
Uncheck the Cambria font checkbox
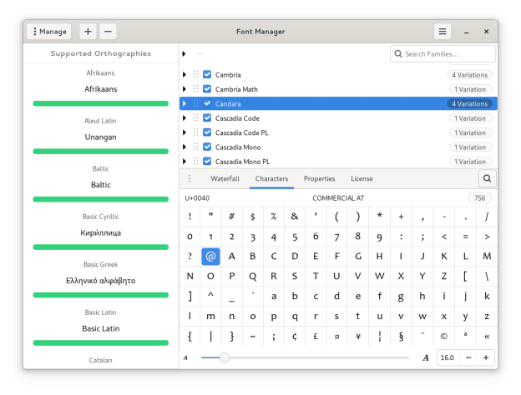(x=207, y=75)
